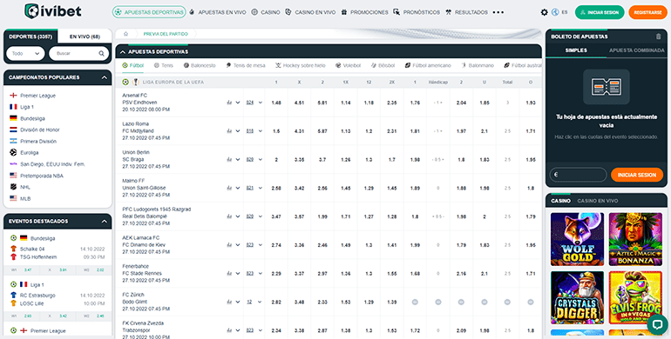
Task: Click the NHL league icon
Action: point(13,187)
